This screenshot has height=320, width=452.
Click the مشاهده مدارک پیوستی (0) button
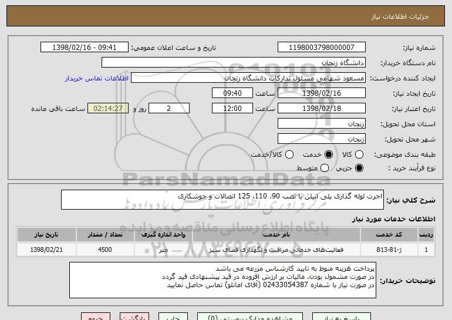coord(250,316)
